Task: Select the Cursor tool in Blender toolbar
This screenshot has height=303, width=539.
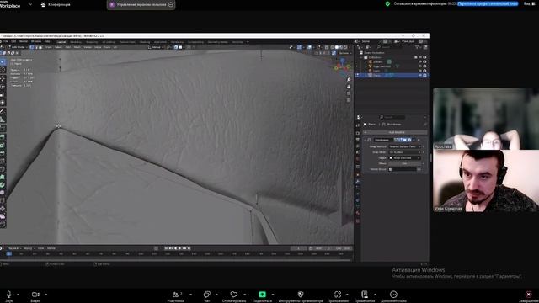Action: click(x=3, y=70)
